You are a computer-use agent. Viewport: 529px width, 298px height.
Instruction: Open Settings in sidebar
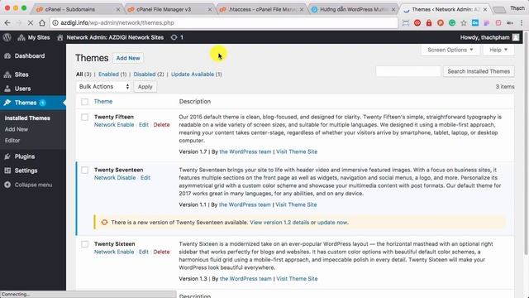click(26, 171)
